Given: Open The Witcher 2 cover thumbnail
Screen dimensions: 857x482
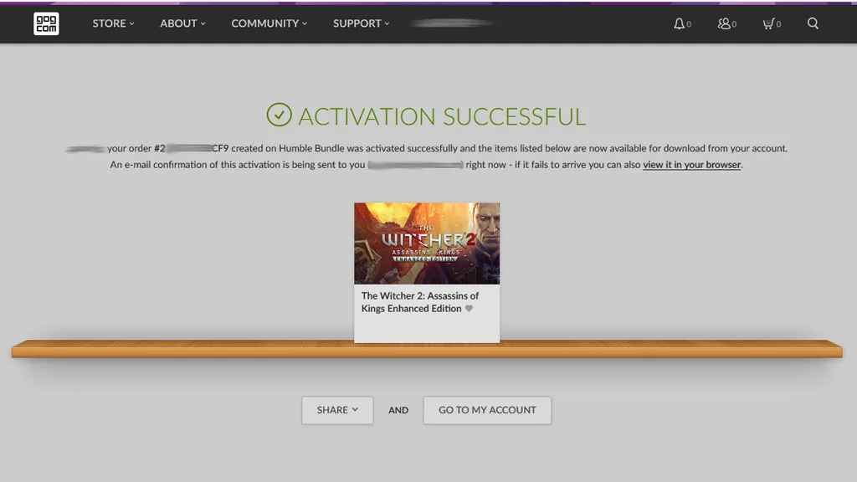Looking at the screenshot, I should coord(426,244).
